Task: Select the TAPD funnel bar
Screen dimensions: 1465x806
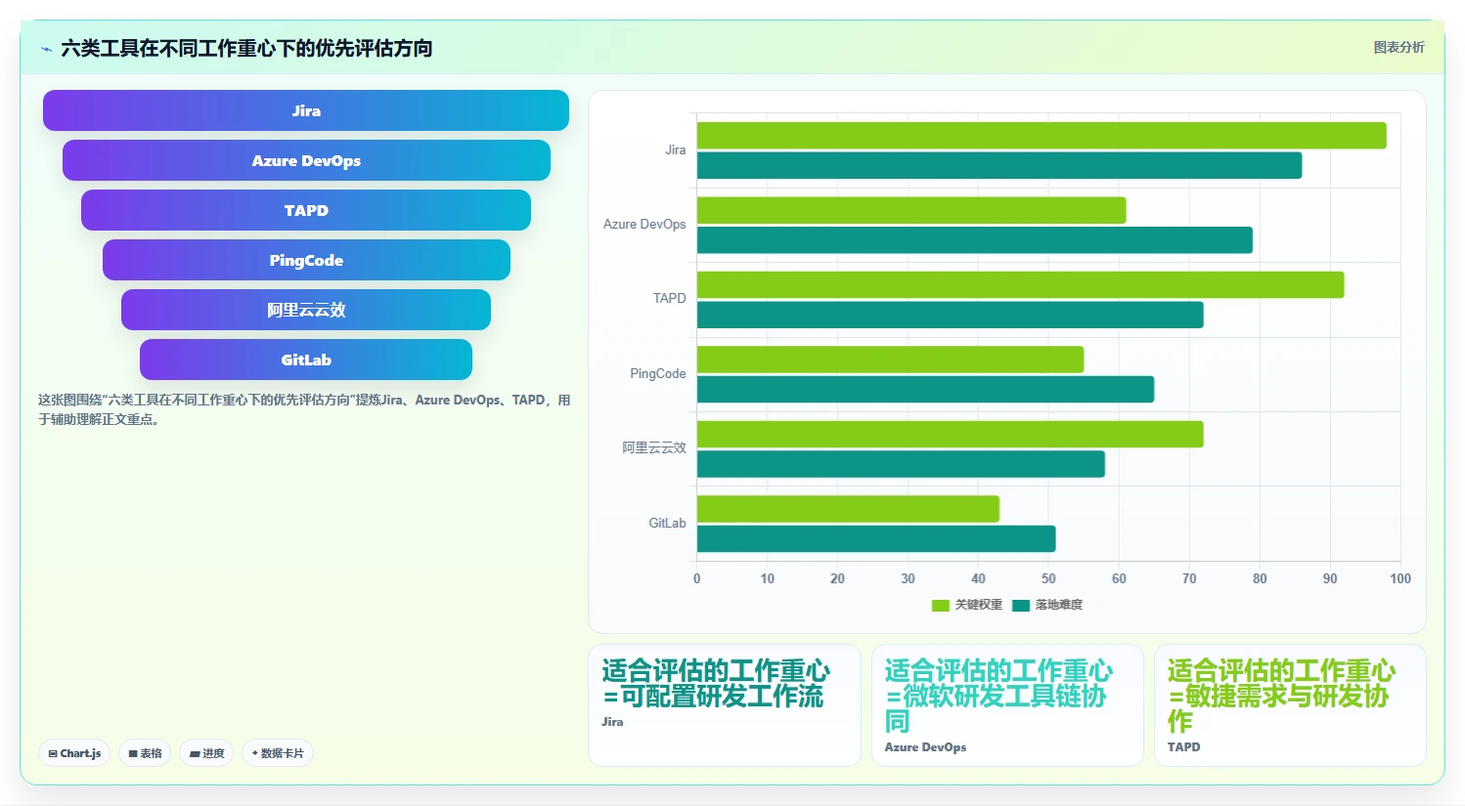Action: (306, 210)
